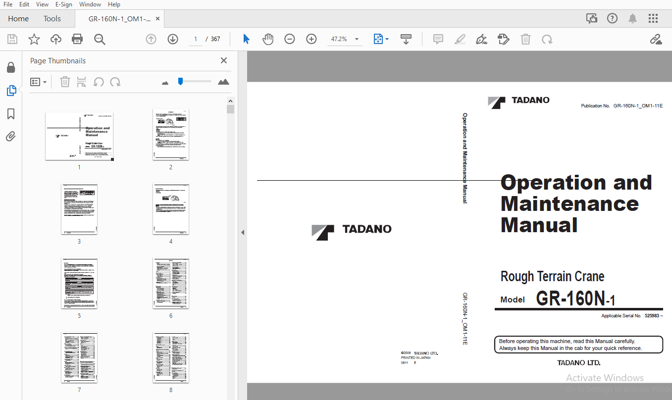Open the View menu

click(42, 4)
